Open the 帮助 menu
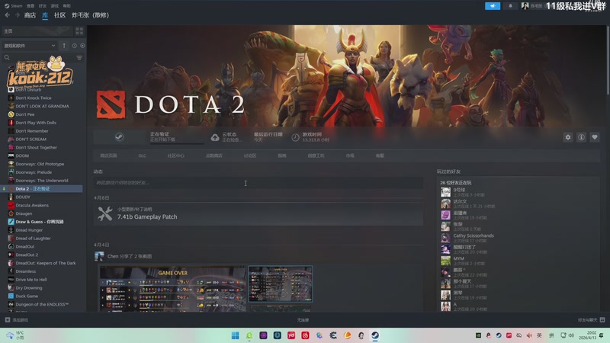This screenshot has height=343, width=610. pos(67,6)
